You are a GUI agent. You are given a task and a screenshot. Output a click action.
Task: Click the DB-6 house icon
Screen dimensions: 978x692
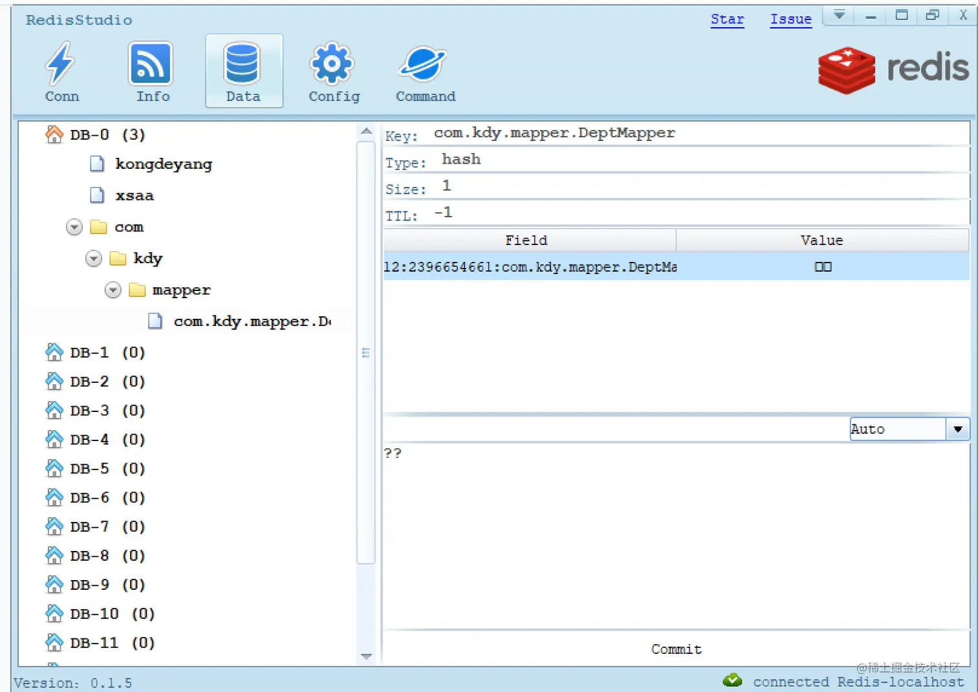coord(54,497)
